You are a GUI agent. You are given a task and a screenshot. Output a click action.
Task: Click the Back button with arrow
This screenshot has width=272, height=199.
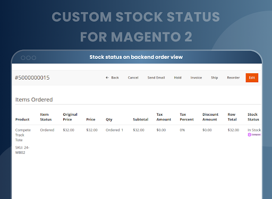[x=112, y=77]
